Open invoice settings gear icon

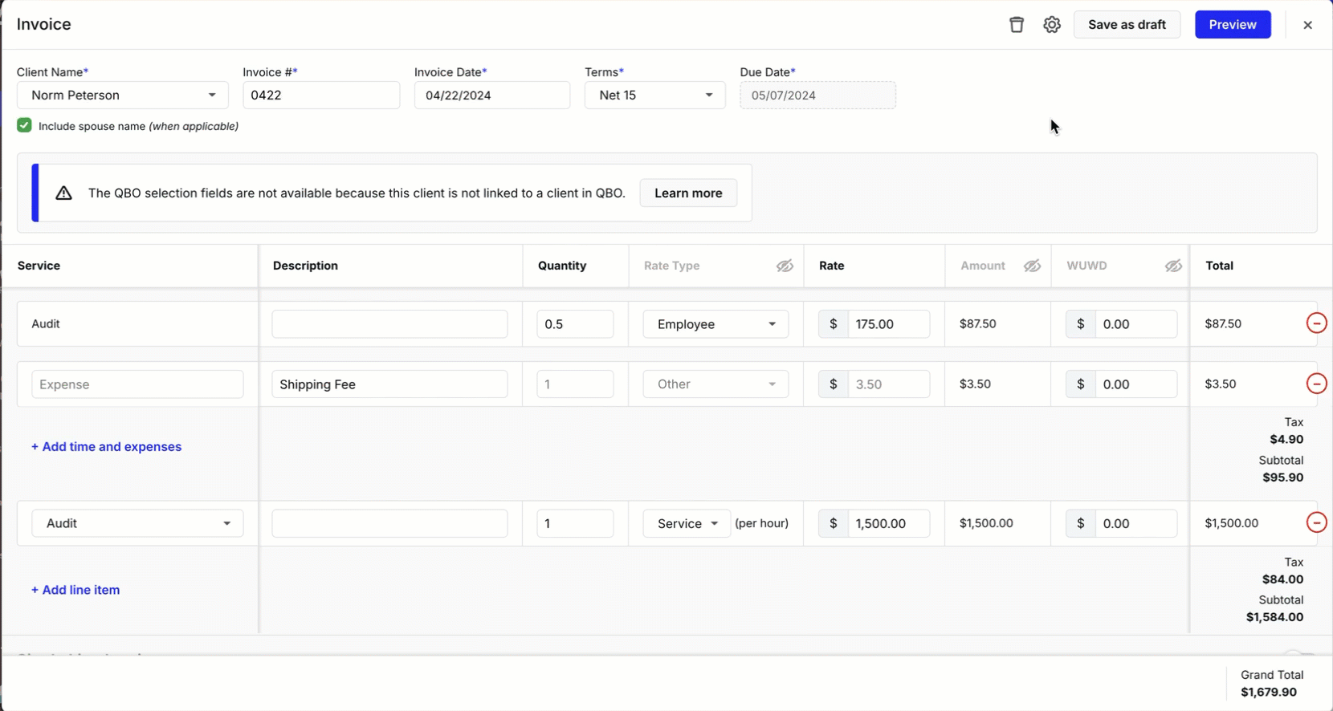coord(1052,25)
